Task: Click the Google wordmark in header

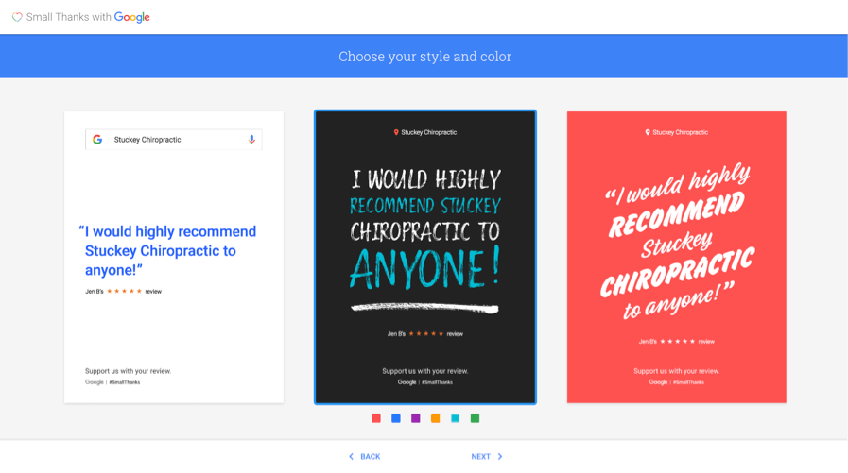Action: 132,17
